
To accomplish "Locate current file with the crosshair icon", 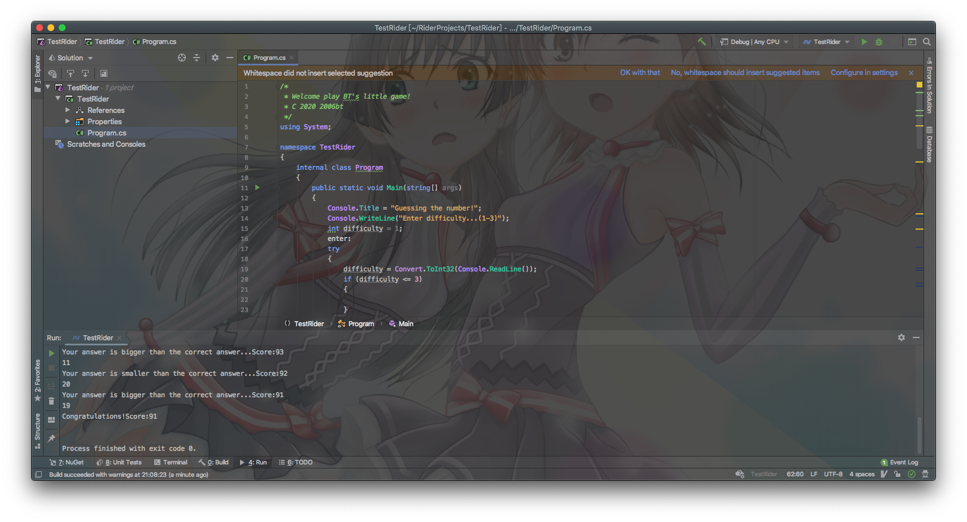I will pyautogui.click(x=182, y=58).
